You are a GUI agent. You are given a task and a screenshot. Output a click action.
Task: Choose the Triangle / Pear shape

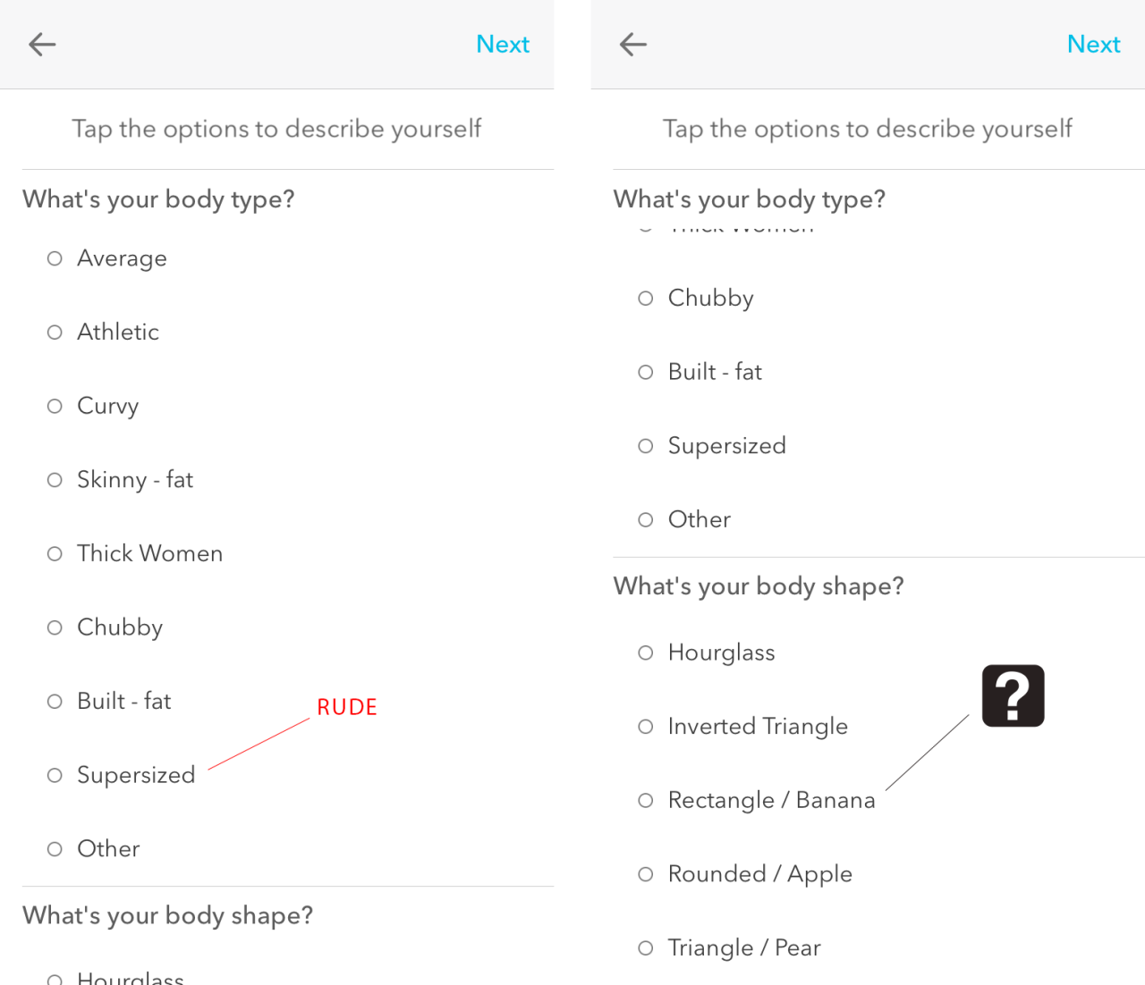pyautogui.click(x=646, y=947)
